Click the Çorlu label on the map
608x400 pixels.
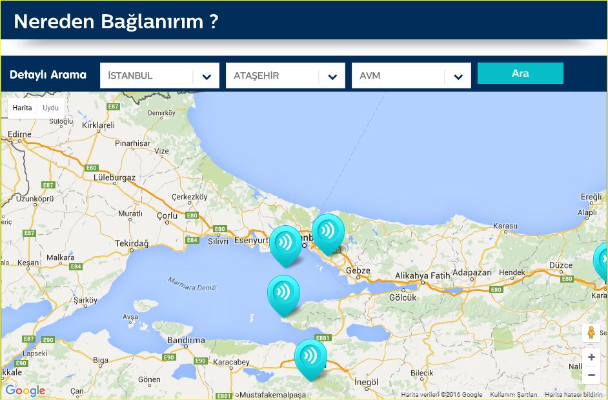(167, 216)
